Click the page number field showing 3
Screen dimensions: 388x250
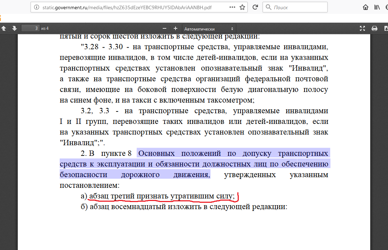click(x=31, y=28)
